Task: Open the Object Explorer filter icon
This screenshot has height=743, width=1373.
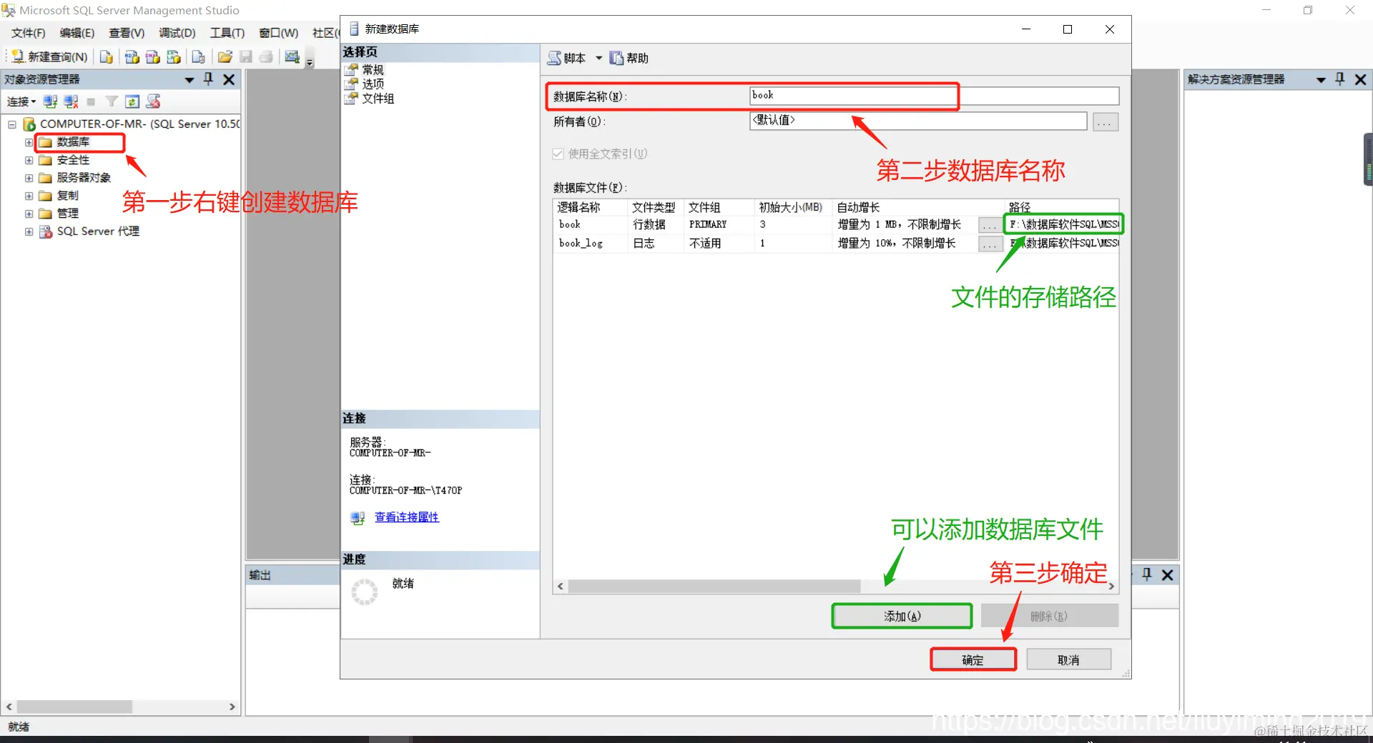Action: point(112,101)
